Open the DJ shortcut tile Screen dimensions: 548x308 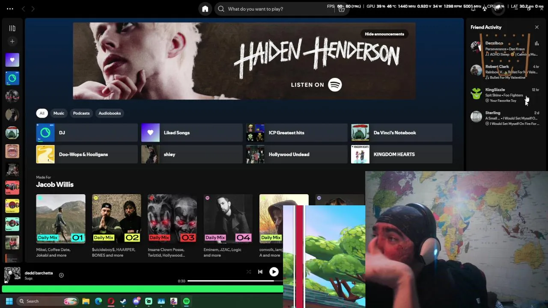(87, 133)
